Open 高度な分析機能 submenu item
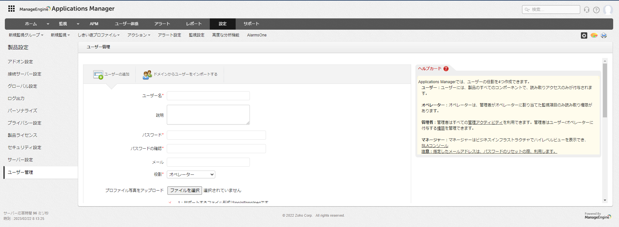This screenshot has height=227, width=619. [226, 35]
